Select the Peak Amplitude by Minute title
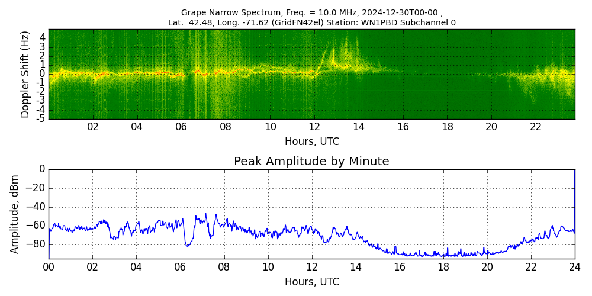The width and height of the screenshot is (592, 296). click(x=311, y=162)
